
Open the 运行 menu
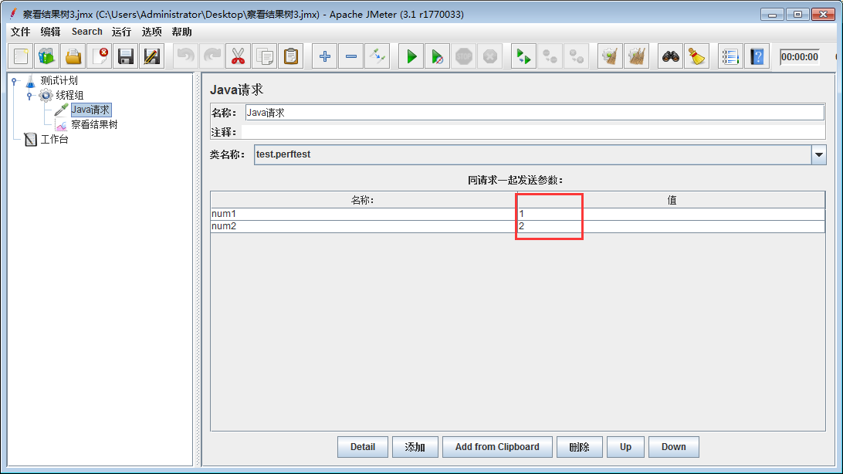pos(121,32)
